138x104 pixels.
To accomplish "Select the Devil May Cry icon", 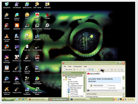I will click(17, 58).
